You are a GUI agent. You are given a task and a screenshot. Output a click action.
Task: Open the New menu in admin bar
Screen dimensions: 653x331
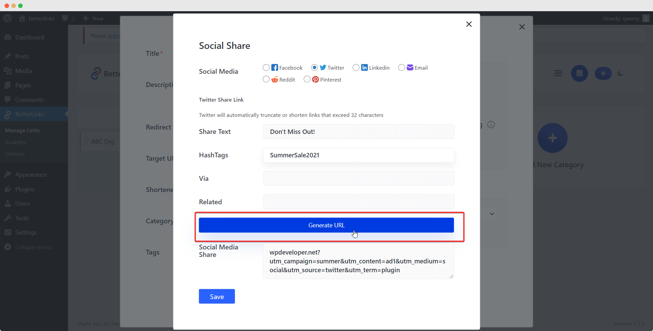coord(93,18)
